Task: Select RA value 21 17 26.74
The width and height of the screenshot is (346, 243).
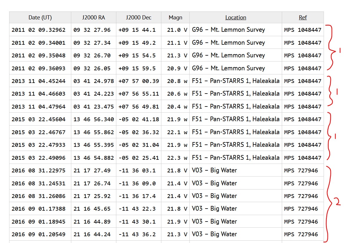Action: [x=92, y=184]
